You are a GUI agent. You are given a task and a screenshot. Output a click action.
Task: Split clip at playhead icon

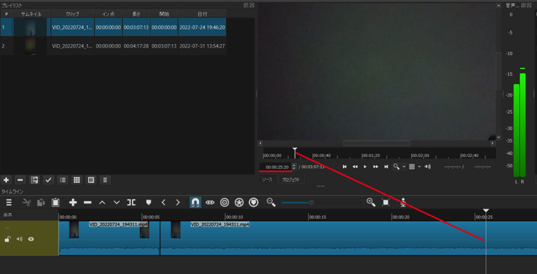pos(131,202)
